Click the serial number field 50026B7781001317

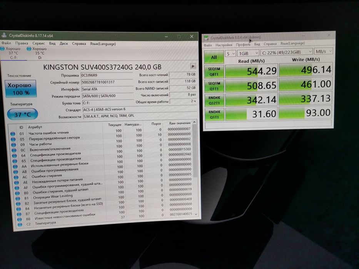point(107,82)
